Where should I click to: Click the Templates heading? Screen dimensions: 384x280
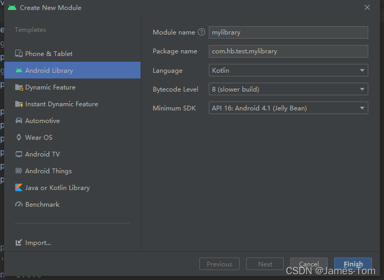tap(30, 30)
